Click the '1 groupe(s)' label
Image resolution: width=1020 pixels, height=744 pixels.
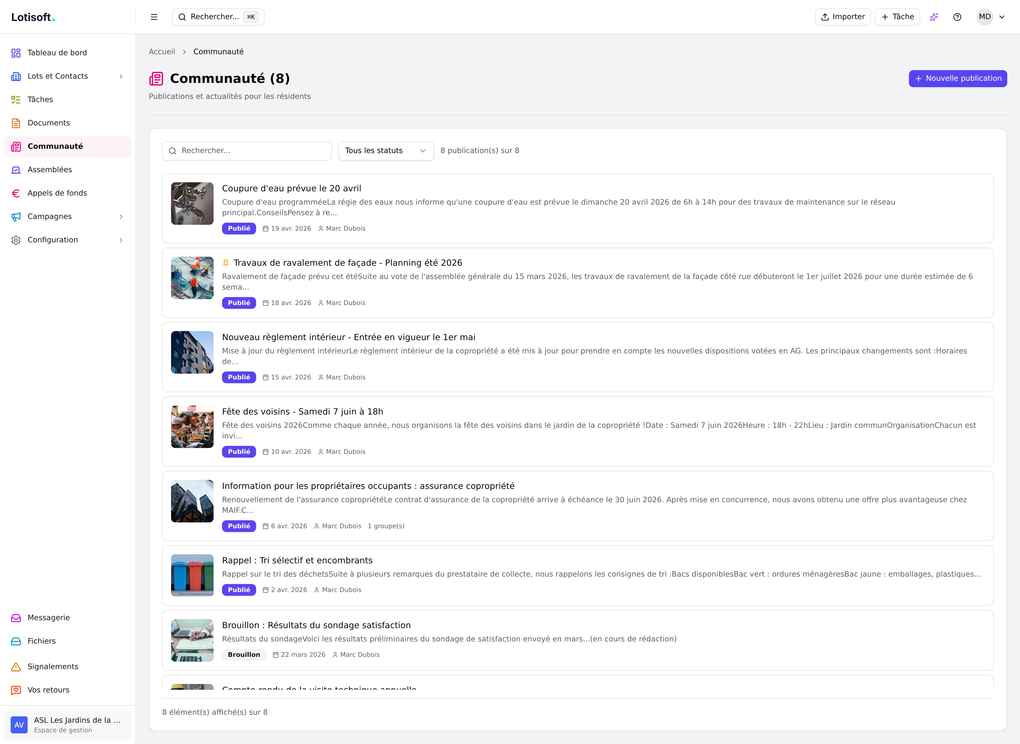386,526
